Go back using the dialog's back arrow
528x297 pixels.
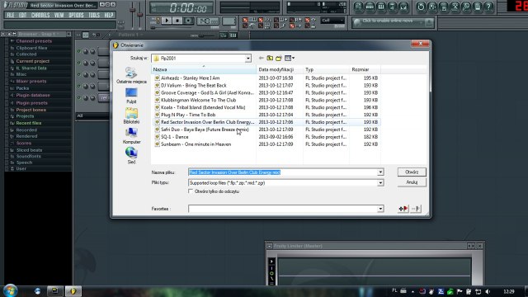pos(261,59)
